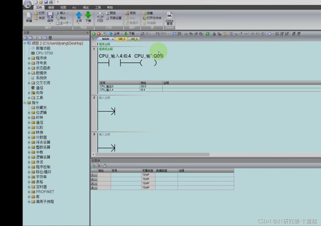Click the red X Delete row icon in the variable table
The height and width of the screenshot is (226, 321).
[99, 166]
